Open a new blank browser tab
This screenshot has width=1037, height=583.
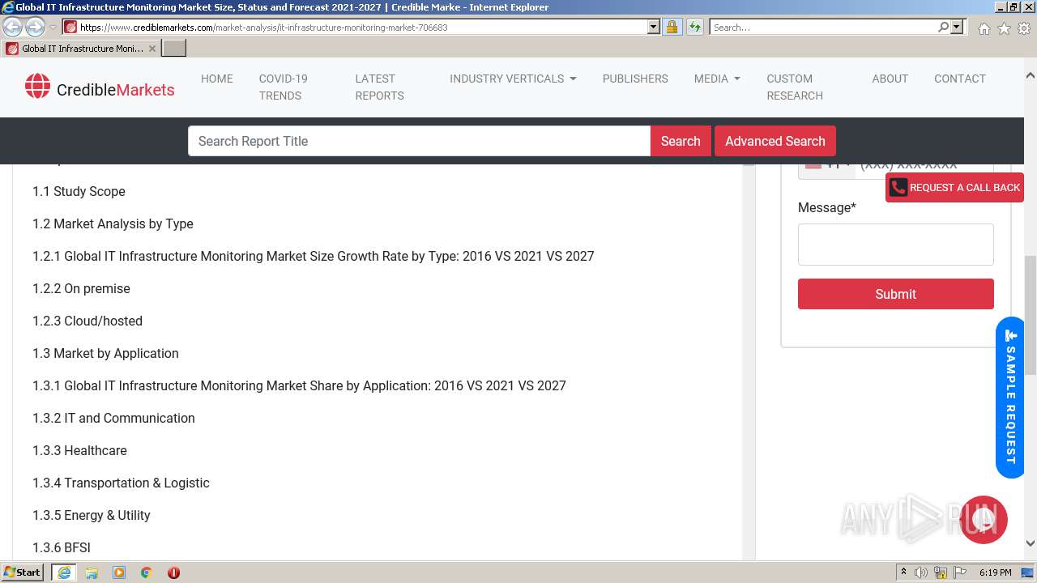(x=174, y=49)
